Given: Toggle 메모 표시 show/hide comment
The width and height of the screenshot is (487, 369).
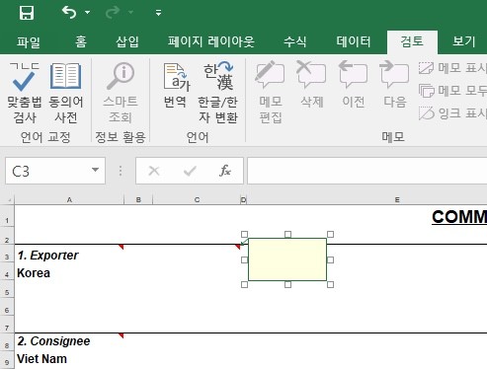Looking at the screenshot, I should click(452, 68).
